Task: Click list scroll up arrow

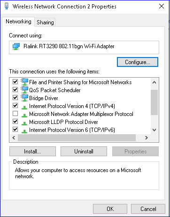Action: [x=154, y=82]
